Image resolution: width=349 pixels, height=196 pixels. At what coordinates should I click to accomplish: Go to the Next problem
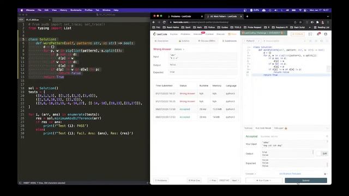coord(236,180)
